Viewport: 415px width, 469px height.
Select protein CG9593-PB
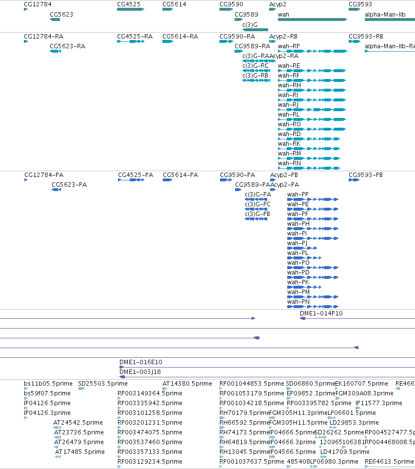click(x=366, y=175)
